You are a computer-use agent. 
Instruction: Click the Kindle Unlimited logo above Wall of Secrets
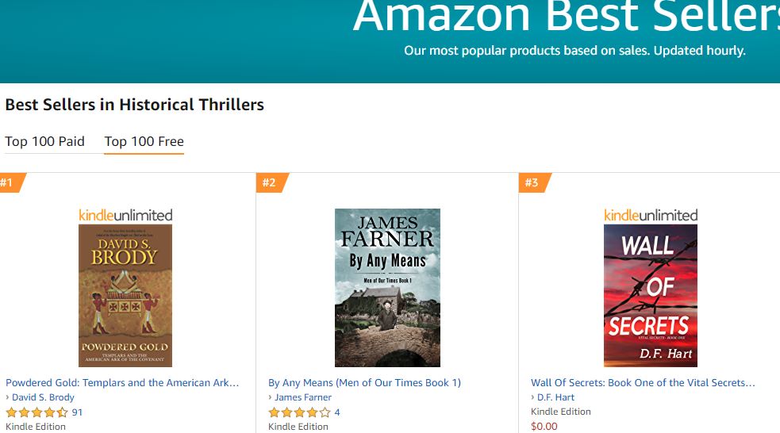[651, 215]
